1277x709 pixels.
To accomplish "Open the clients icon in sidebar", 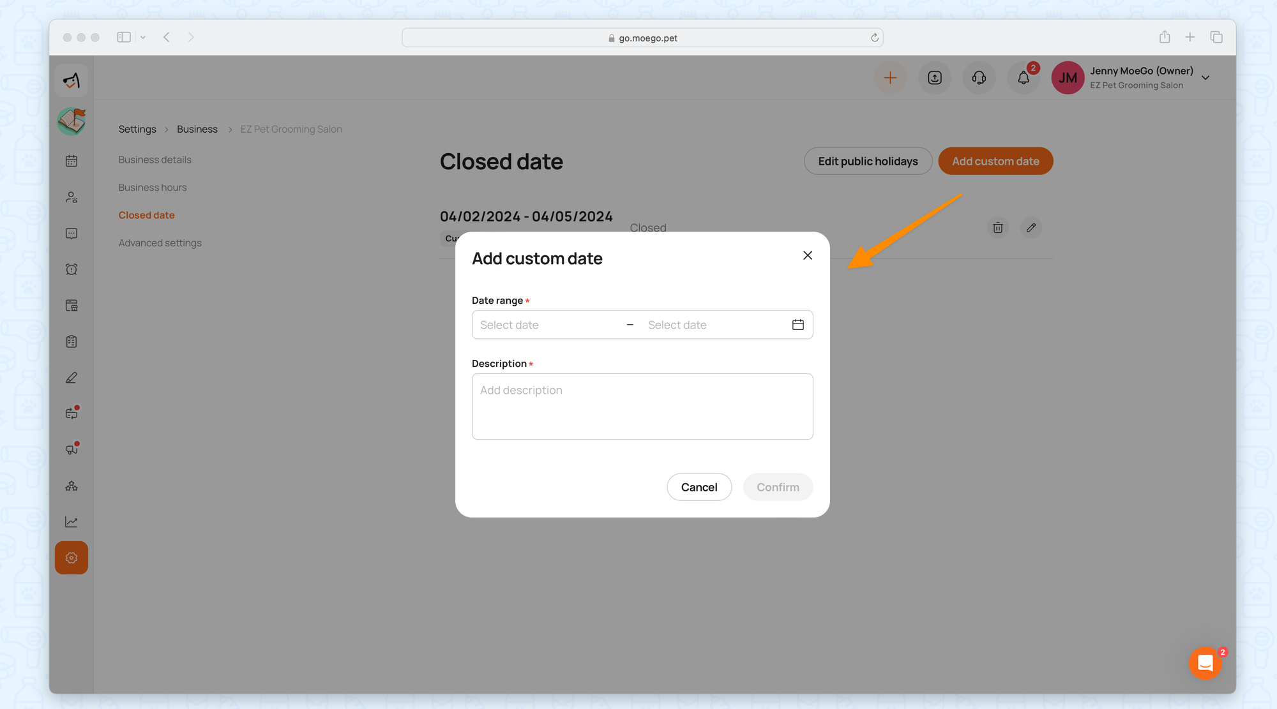I will click(x=72, y=197).
